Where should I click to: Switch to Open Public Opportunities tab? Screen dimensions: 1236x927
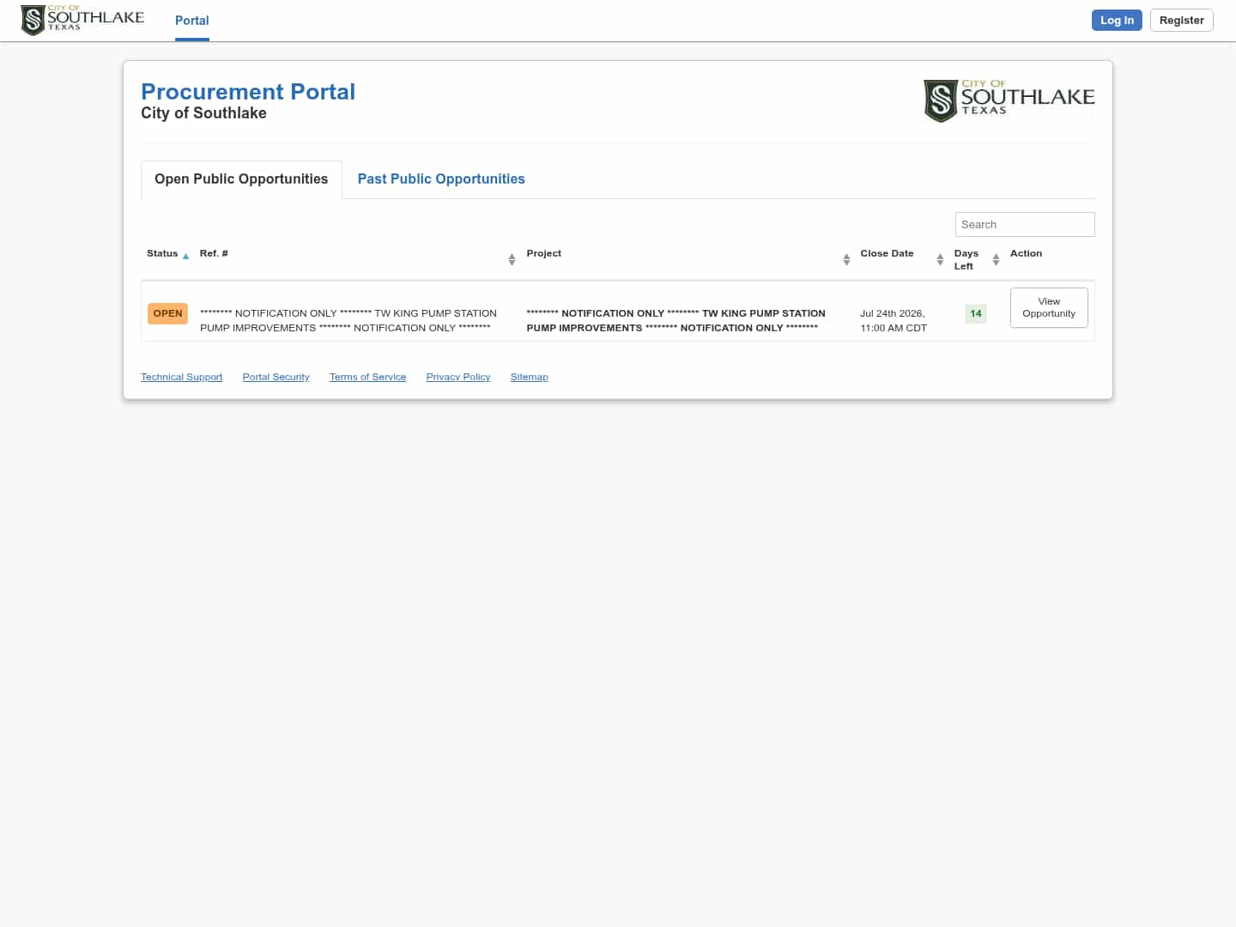[x=241, y=179]
